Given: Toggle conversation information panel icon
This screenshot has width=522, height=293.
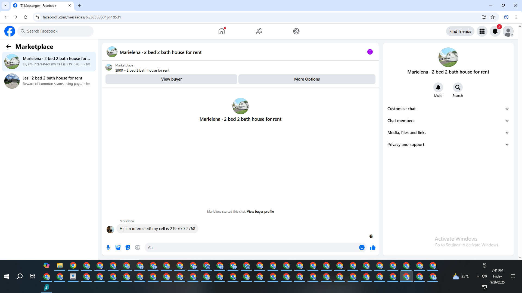Looking at the screenshot, I should pyautogui.click(x=370, y=52).
